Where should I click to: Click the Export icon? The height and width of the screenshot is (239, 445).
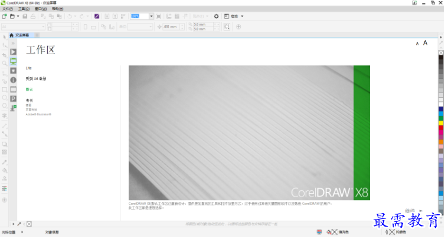click(115, 16)
